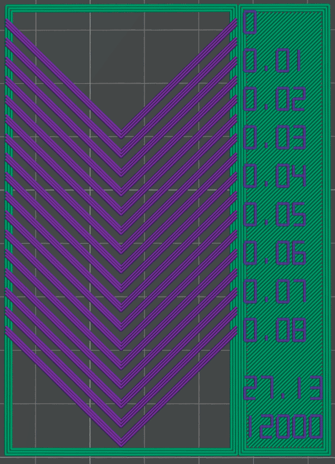Click the green divider wall left of 0.04
Image resolution: width=335 pixels, height=464 pixels.
pos(235,176)
